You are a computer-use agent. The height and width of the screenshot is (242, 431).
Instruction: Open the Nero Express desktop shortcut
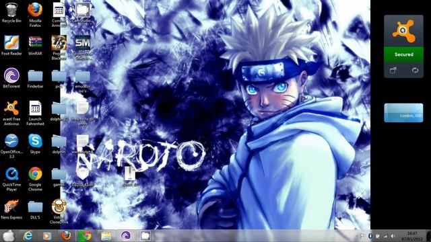click(11, 209)
